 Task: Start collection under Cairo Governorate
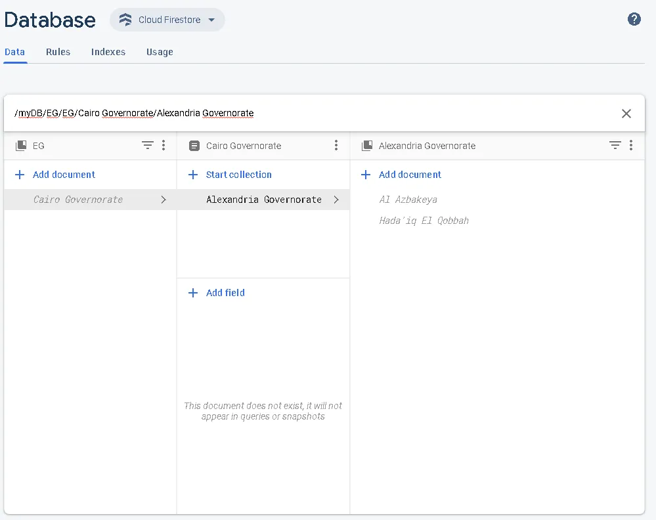coord(238,175)
